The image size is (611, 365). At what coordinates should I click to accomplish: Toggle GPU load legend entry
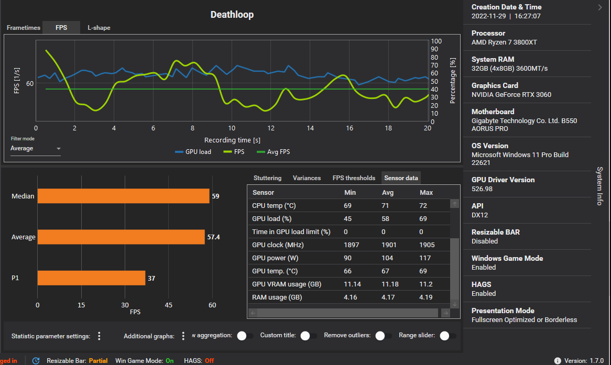[x=193, y=152]
